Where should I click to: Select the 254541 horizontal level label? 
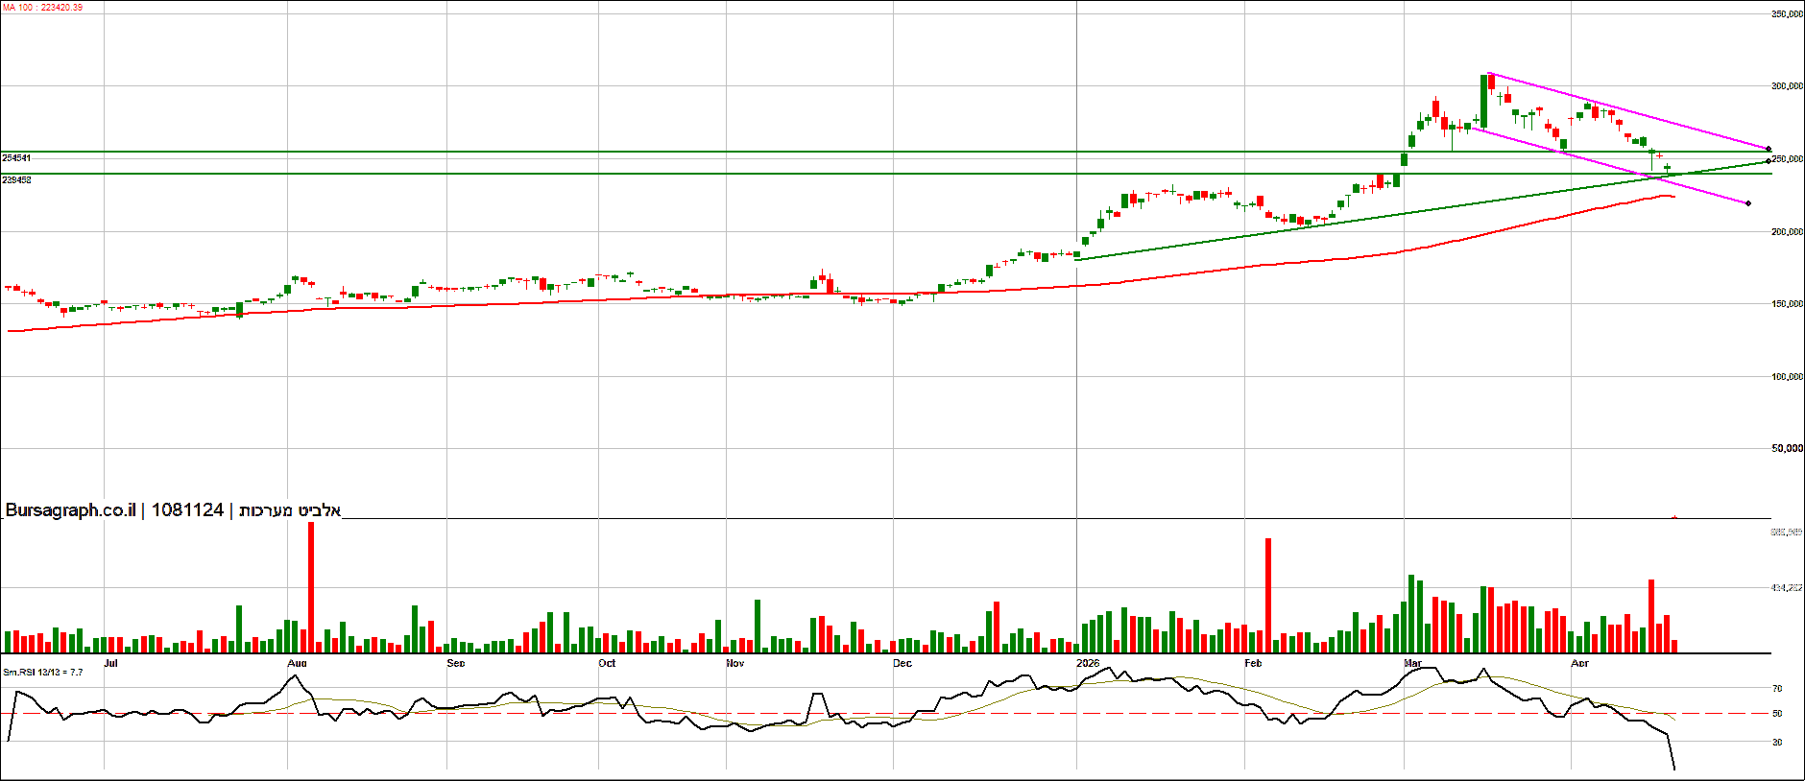click(16, 158)
